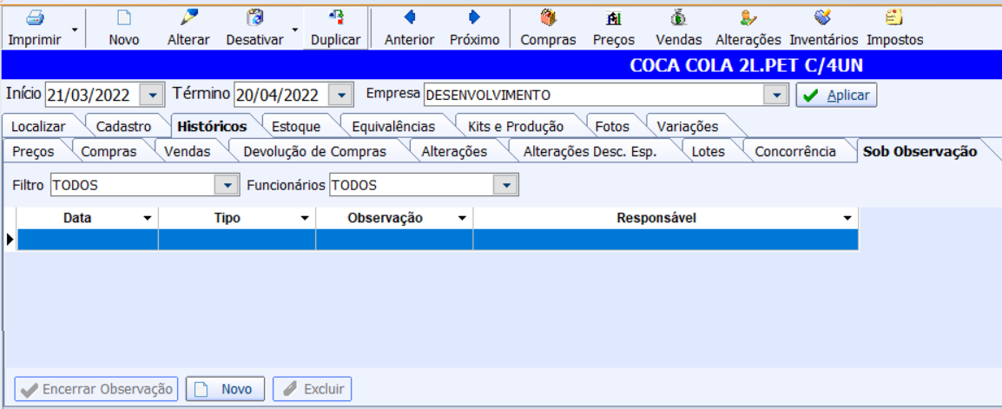Switch to the Cadastro tab

click(x=123, y=127)
